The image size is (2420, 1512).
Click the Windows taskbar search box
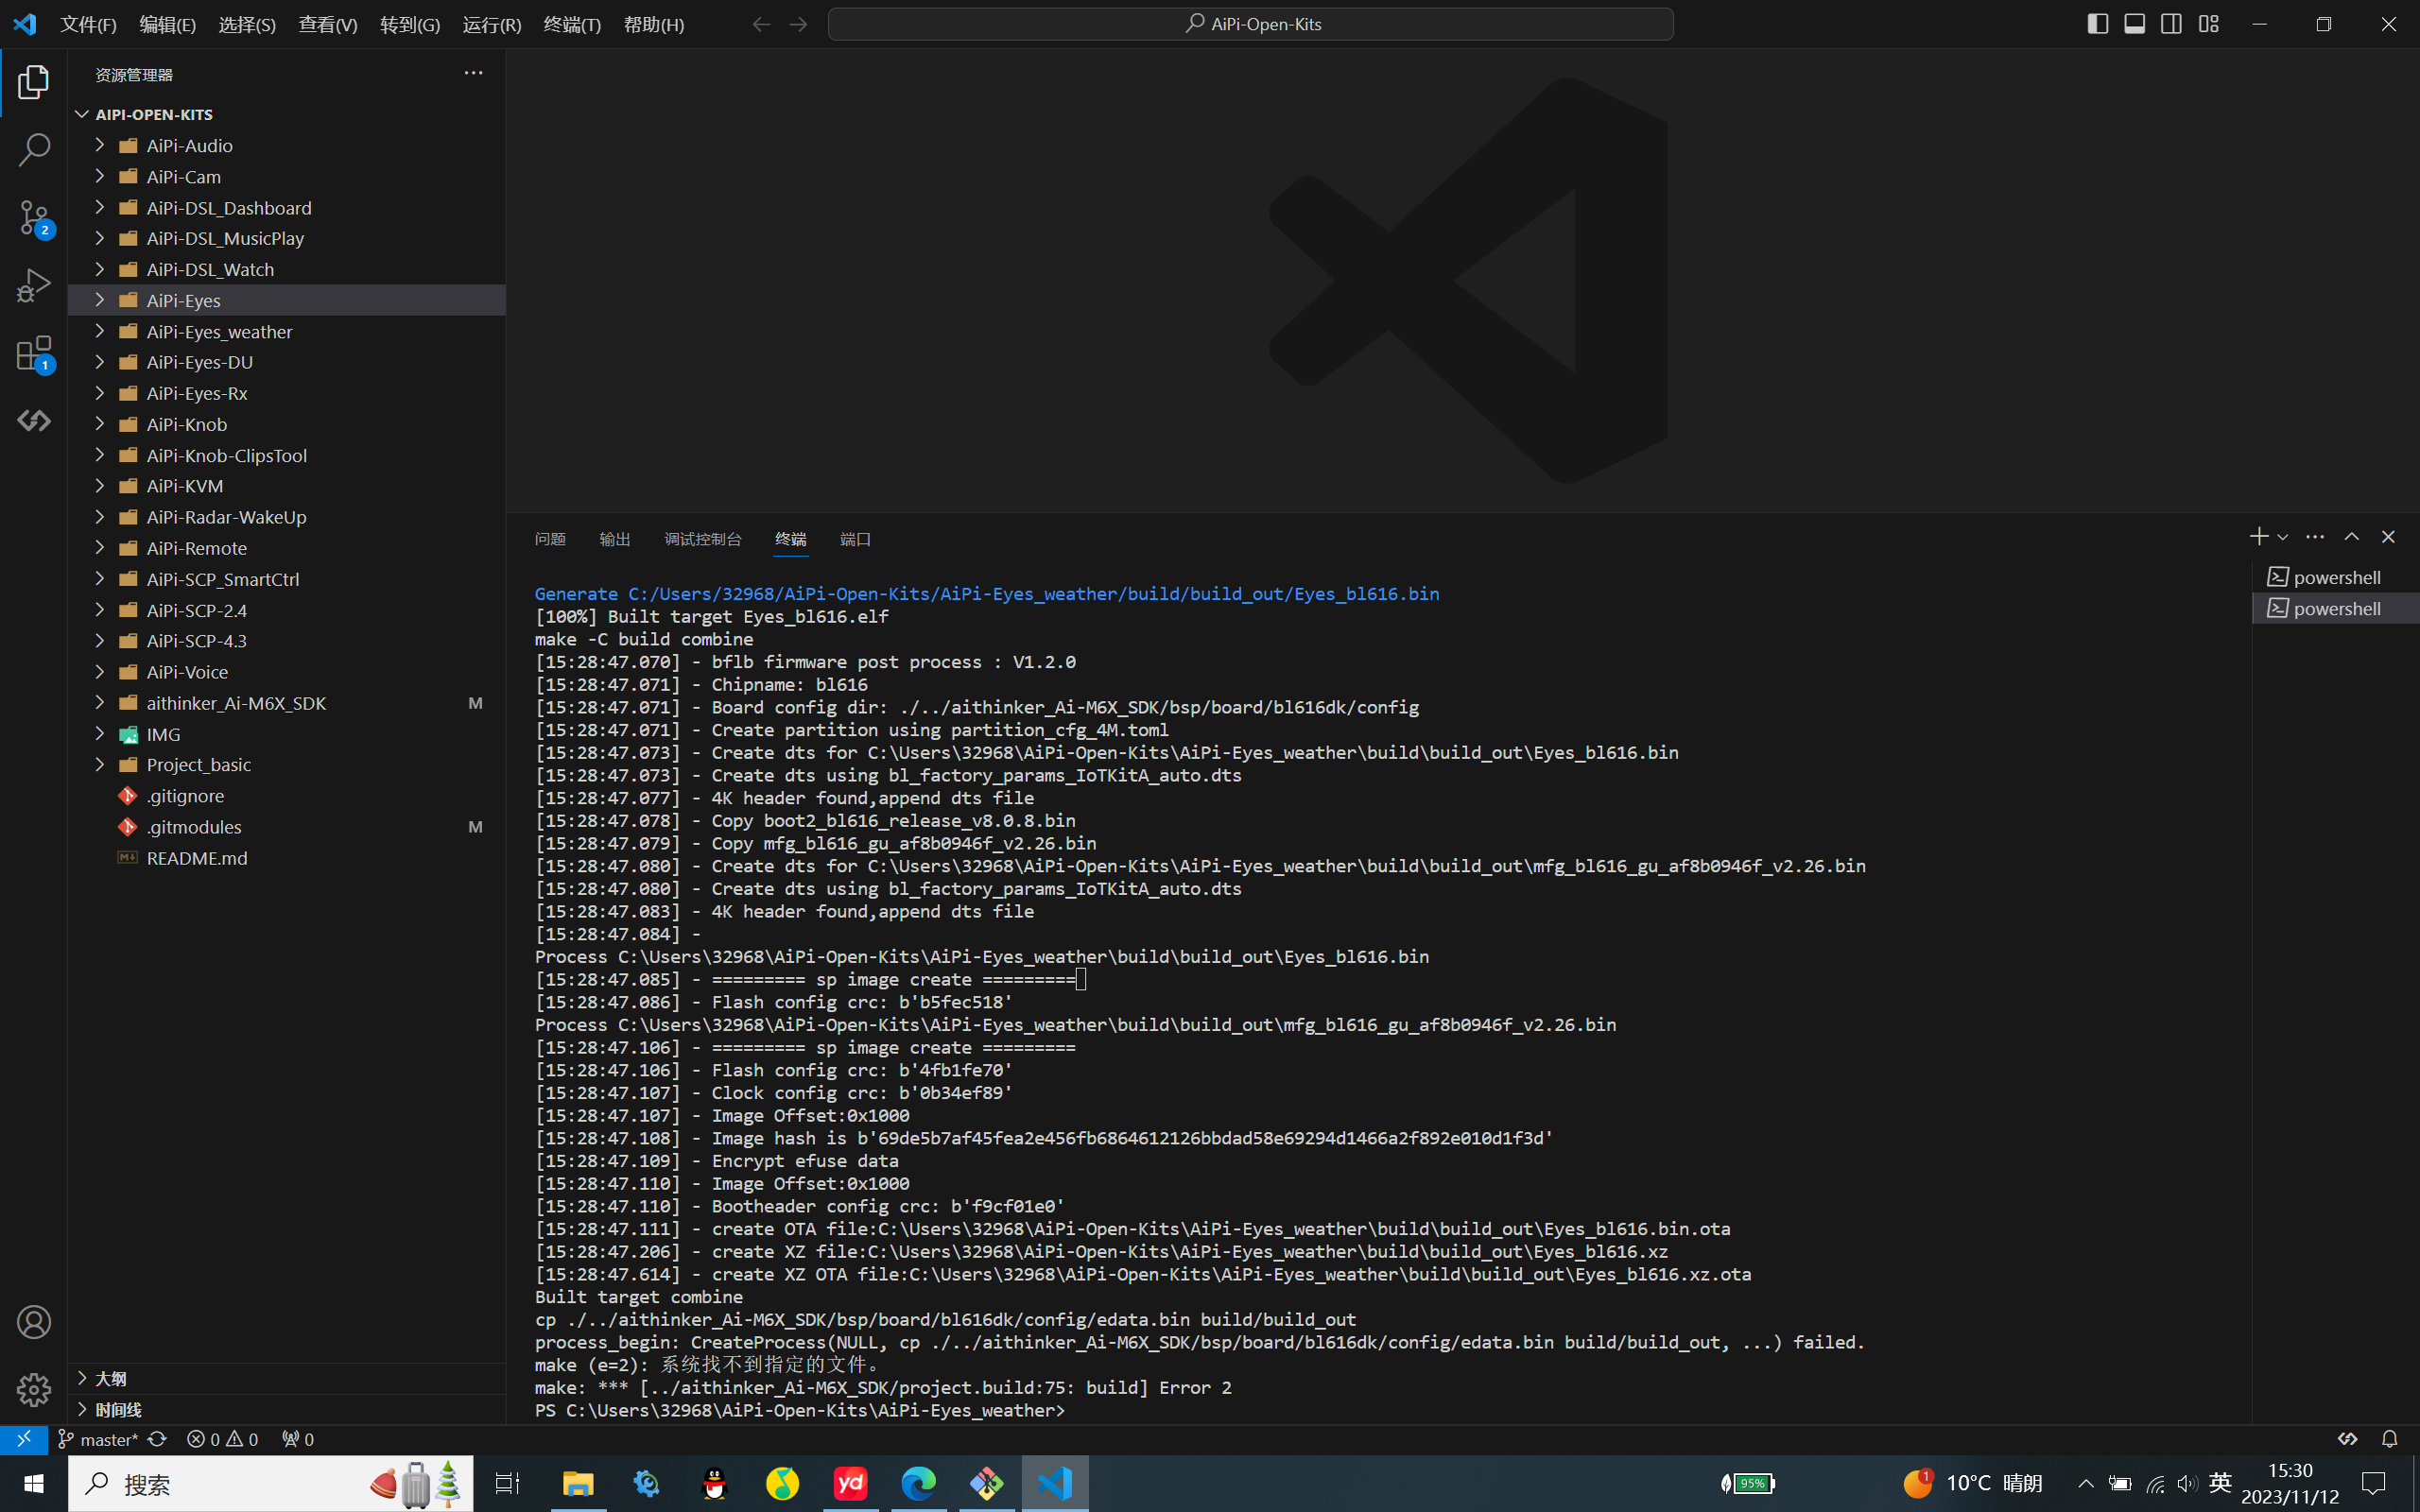271,1483
